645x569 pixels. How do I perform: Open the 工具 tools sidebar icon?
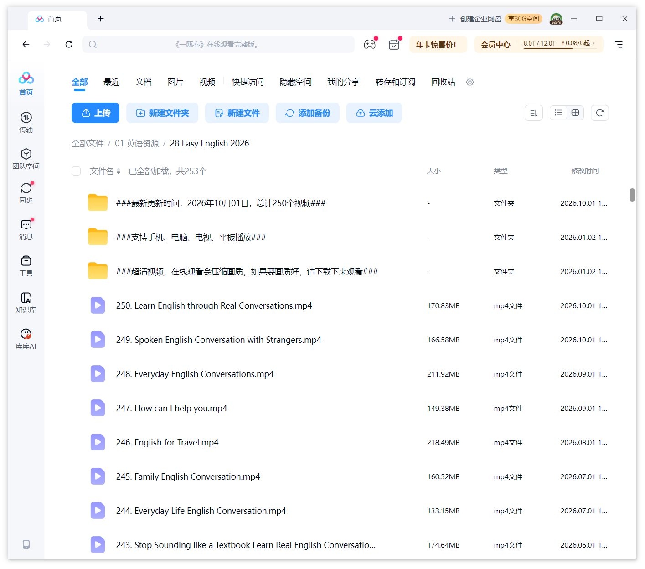(26, 266)
